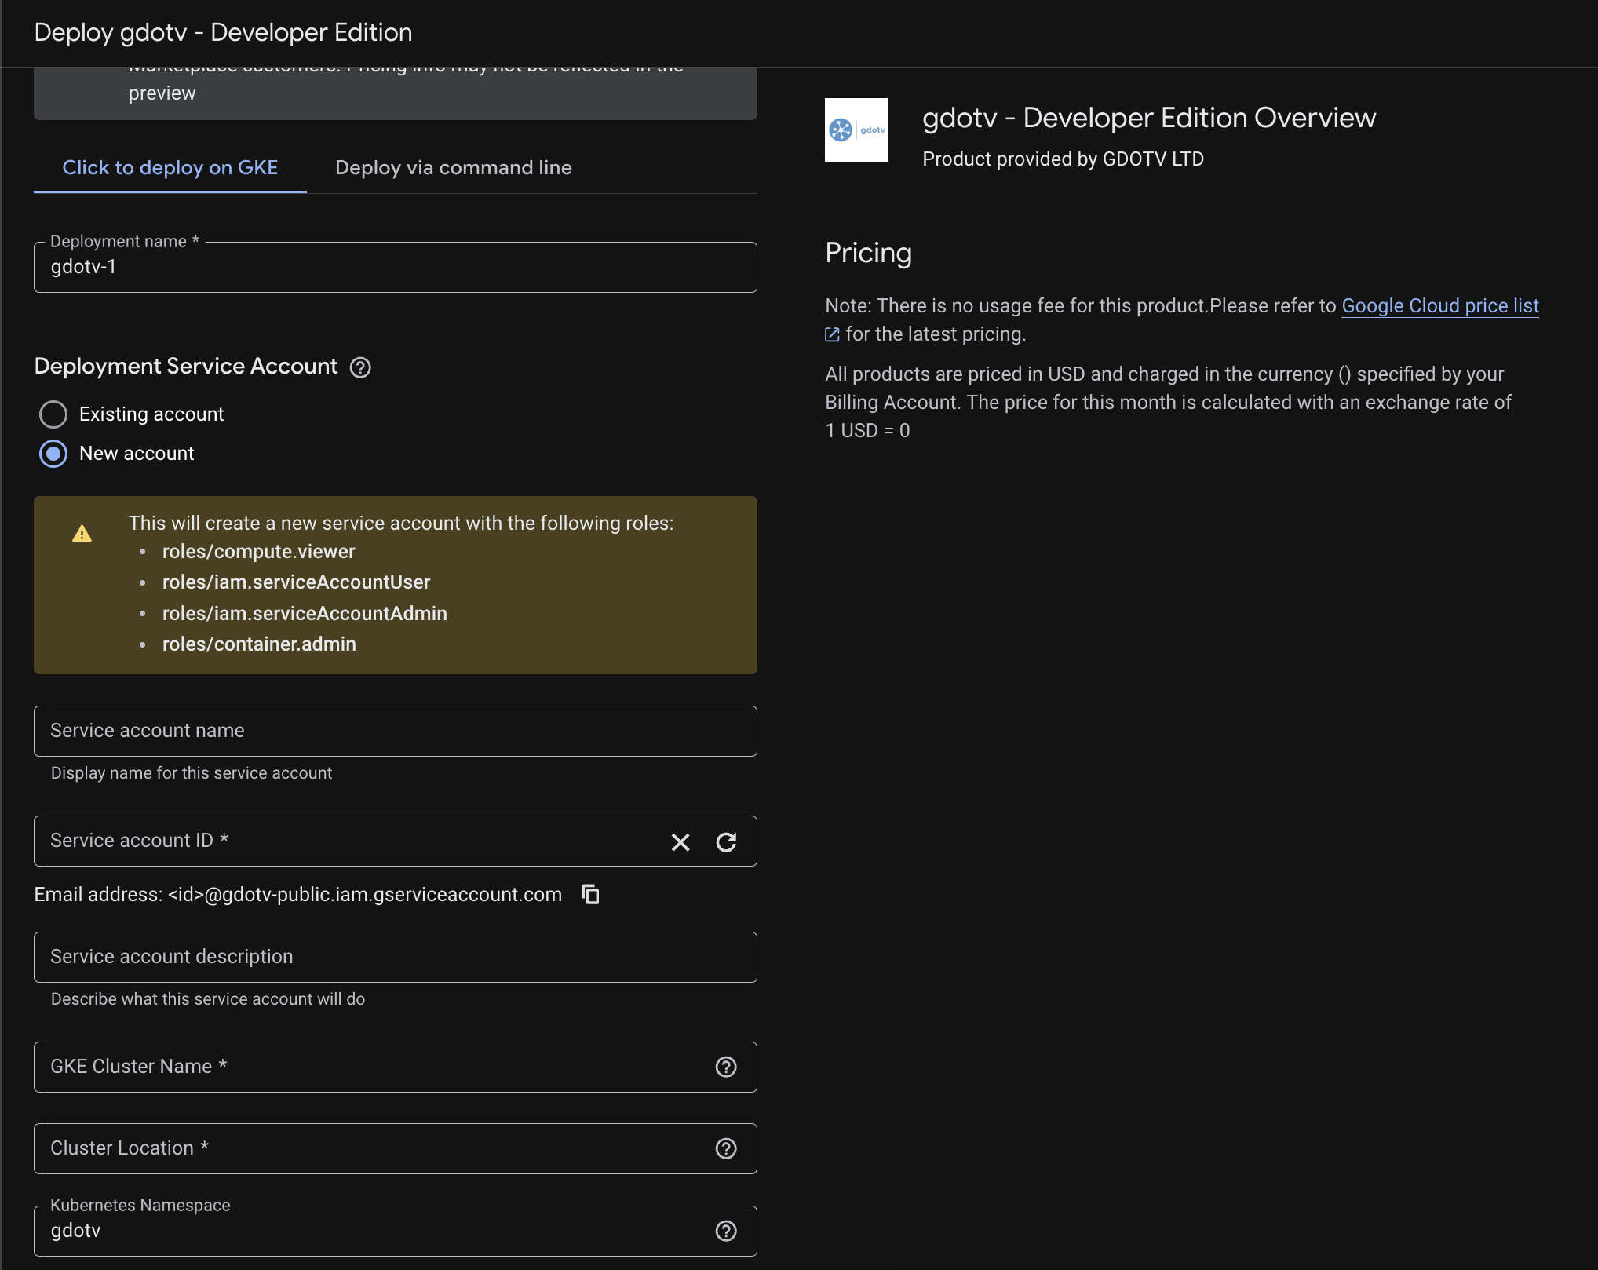Click the GKE Cluster Name input box
The height and width of the screenshot is (1270, 1598).
tap(353, 1067)
